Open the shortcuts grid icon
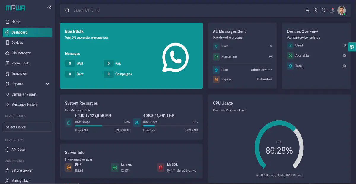Screen dimensions: 356x184 [324, 10]
